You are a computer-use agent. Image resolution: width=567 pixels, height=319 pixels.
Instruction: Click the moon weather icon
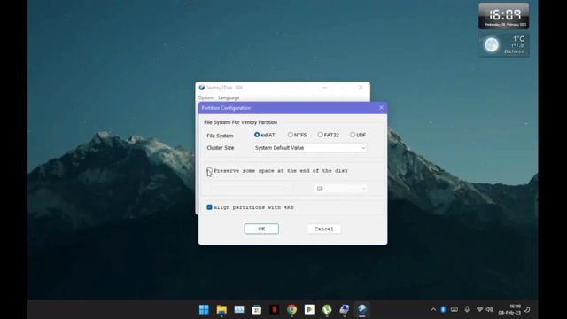[x=491, y=45]
